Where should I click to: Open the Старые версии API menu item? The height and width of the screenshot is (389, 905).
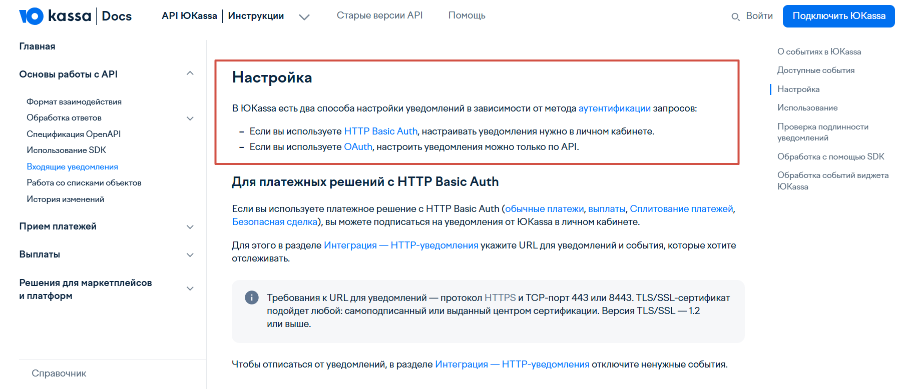coord(379,15)
